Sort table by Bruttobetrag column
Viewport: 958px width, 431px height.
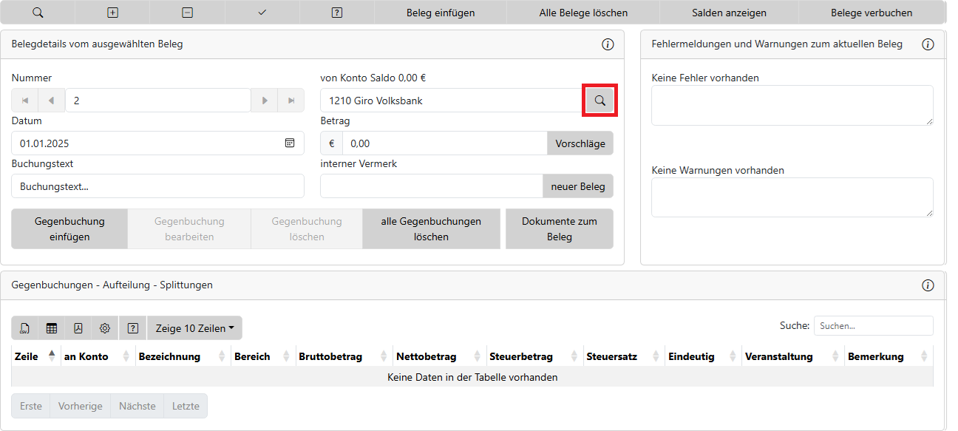[343, 356]
